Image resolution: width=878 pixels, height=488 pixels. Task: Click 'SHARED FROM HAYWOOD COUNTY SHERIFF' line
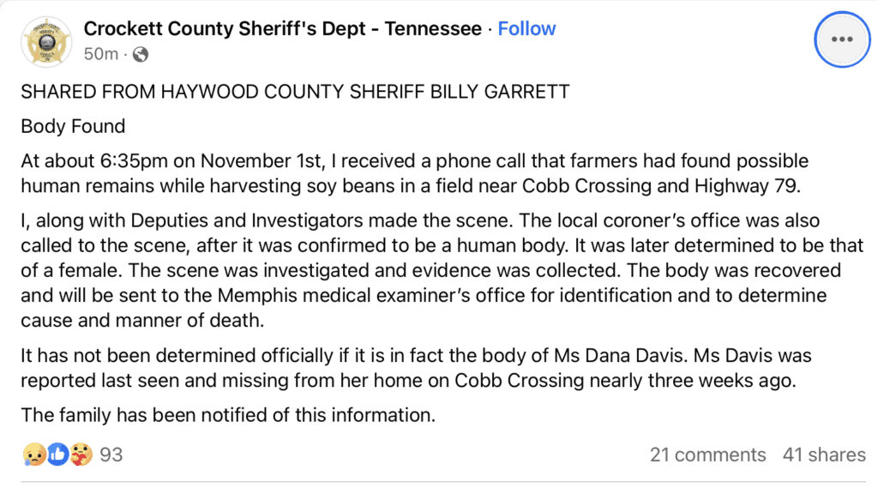click(x=295, y=91)
